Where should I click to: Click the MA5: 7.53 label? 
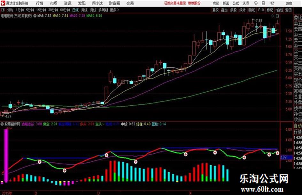point(44,16)
